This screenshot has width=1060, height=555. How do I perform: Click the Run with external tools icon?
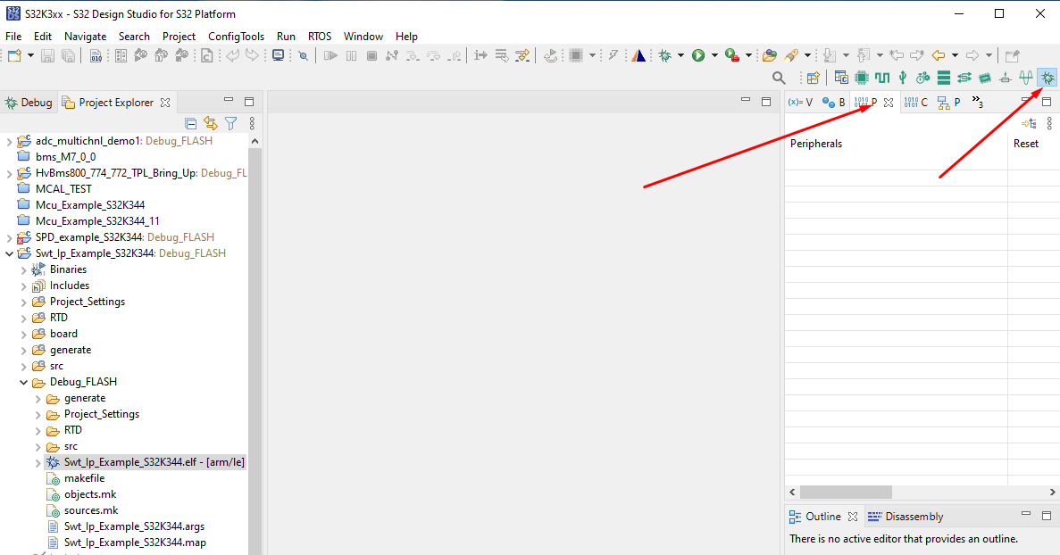pos(732,55)
